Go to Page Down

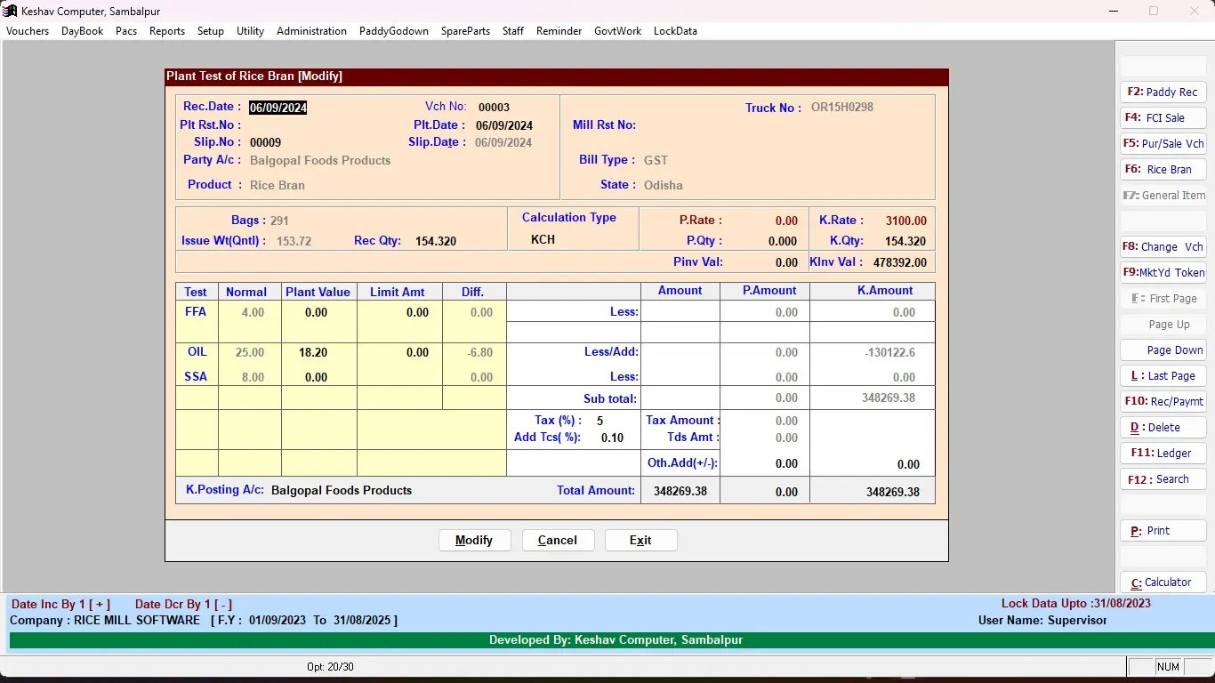[1163, 350]
